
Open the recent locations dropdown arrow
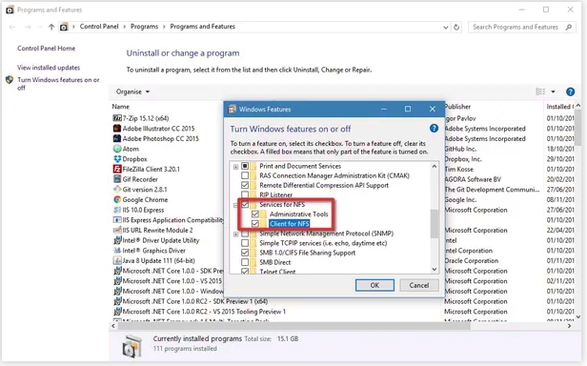click(x=40, y=27)
